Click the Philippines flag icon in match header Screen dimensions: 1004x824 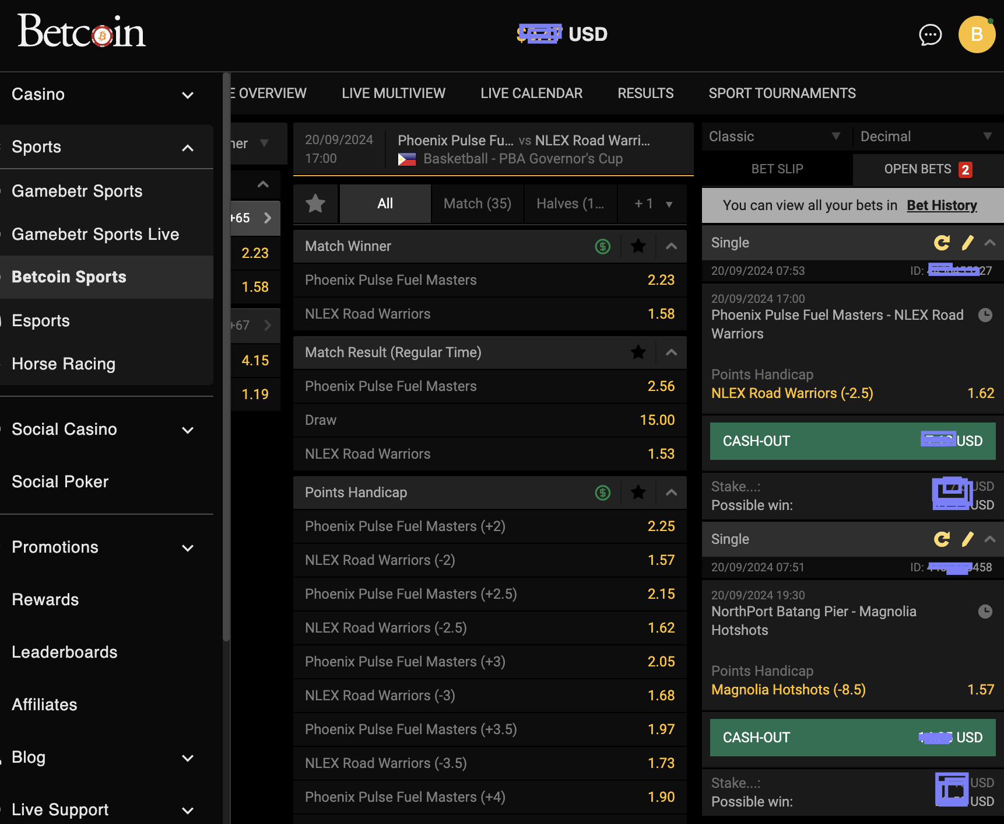[407, 159]
